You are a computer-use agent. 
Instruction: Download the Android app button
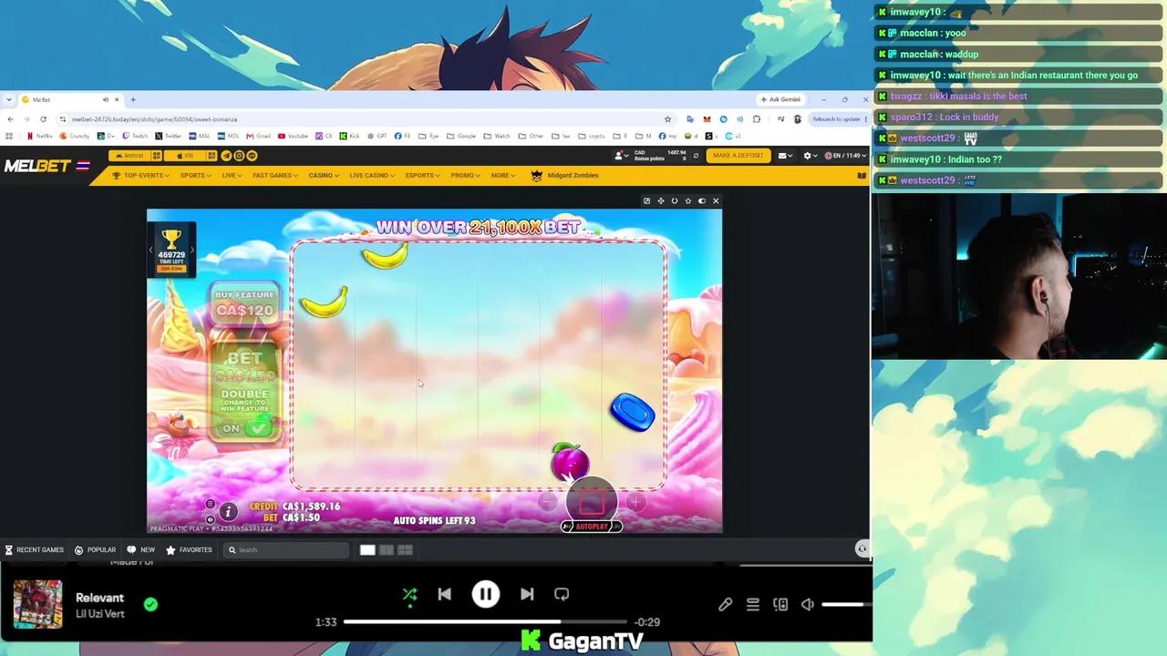tap(129, 156)
